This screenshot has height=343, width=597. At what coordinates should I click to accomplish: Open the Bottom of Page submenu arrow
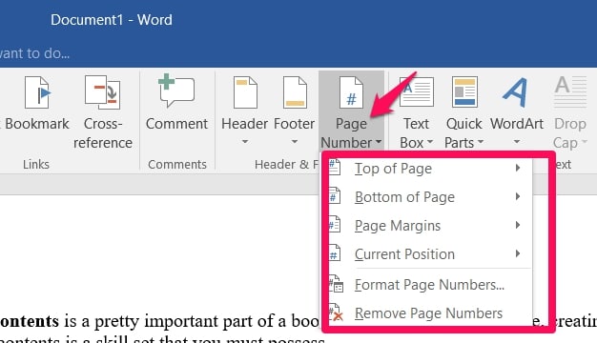coord(518,196)
